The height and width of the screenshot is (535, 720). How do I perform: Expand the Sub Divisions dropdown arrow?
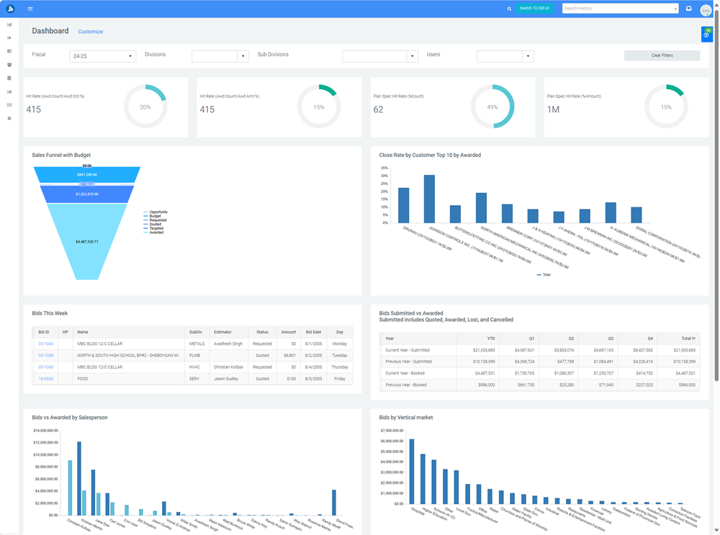pyautogui.click(x=413, y=56)
